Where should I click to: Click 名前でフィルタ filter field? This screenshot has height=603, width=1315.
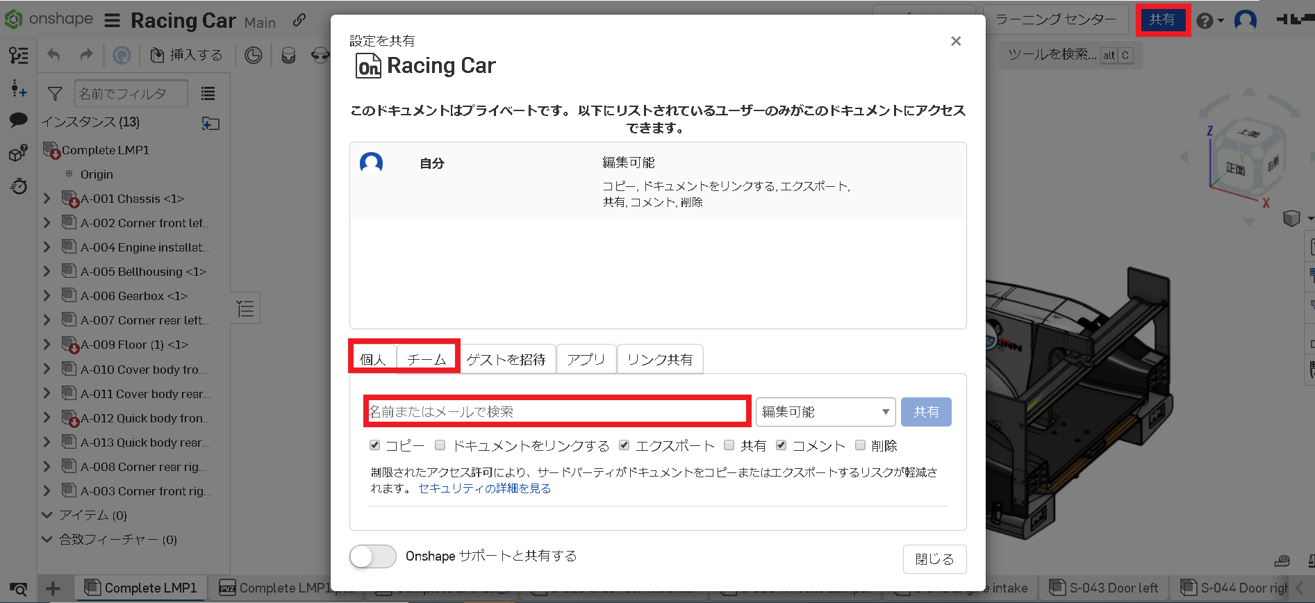click(130, 94)
